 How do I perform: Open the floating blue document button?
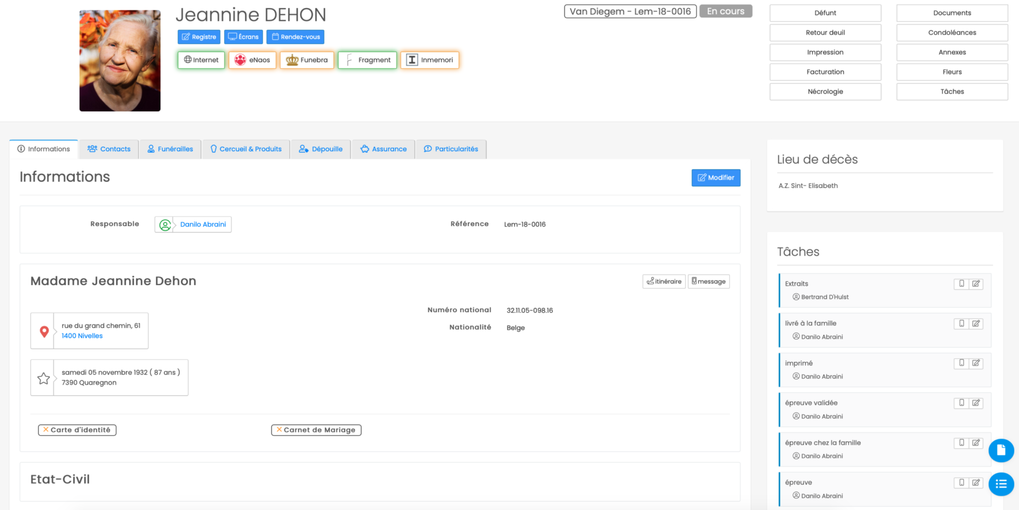click(x=1001, y=451)
